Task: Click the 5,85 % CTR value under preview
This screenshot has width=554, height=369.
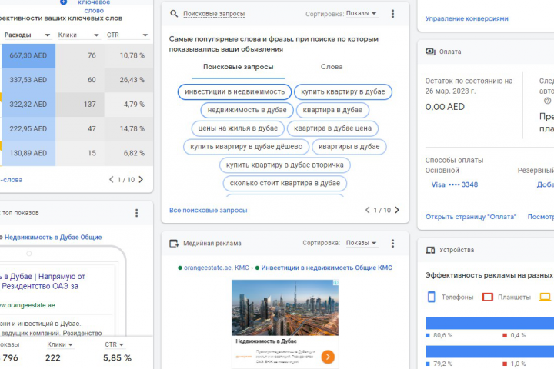Action: pos(117,358)
